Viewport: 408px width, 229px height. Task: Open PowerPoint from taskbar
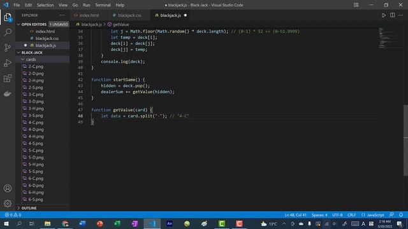pos(100,223)
